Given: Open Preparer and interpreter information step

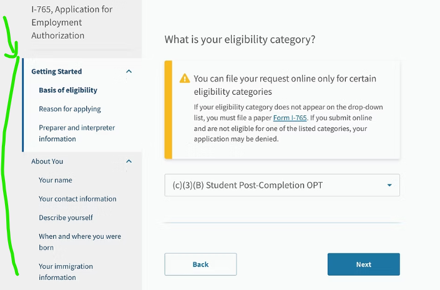Looking at the screenshot, I should pyautogui.click(x=77, y=133).
